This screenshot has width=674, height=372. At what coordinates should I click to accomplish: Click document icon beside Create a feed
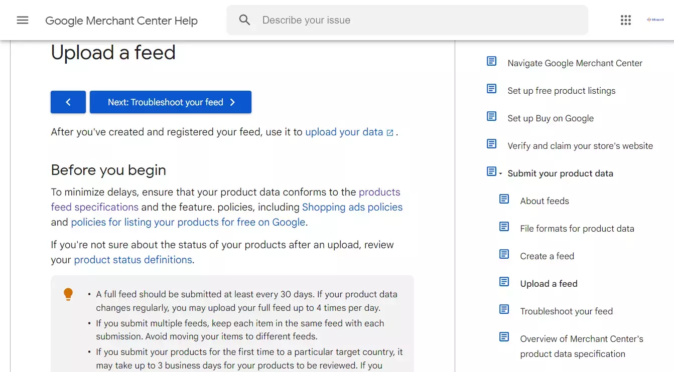click(504, 254)
